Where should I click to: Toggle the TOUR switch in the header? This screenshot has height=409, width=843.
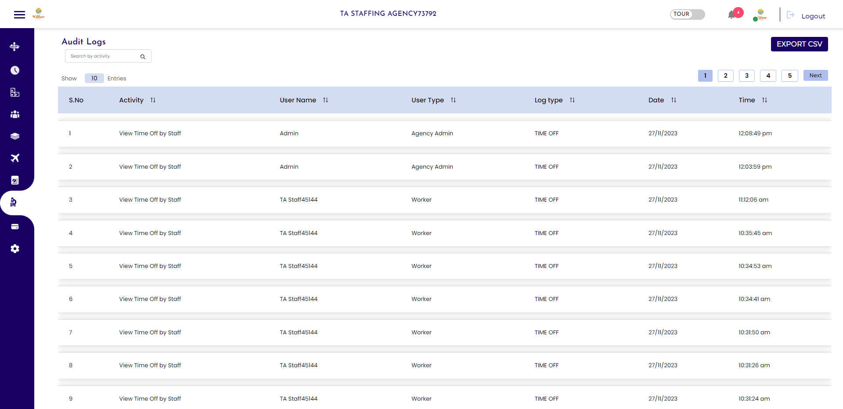pyautogui.click(x=687, y=14)
